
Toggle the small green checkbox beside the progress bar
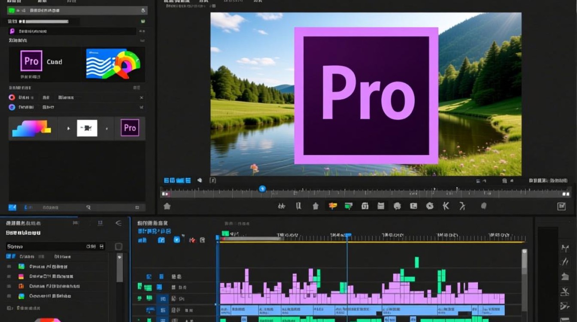coord(143,21)
